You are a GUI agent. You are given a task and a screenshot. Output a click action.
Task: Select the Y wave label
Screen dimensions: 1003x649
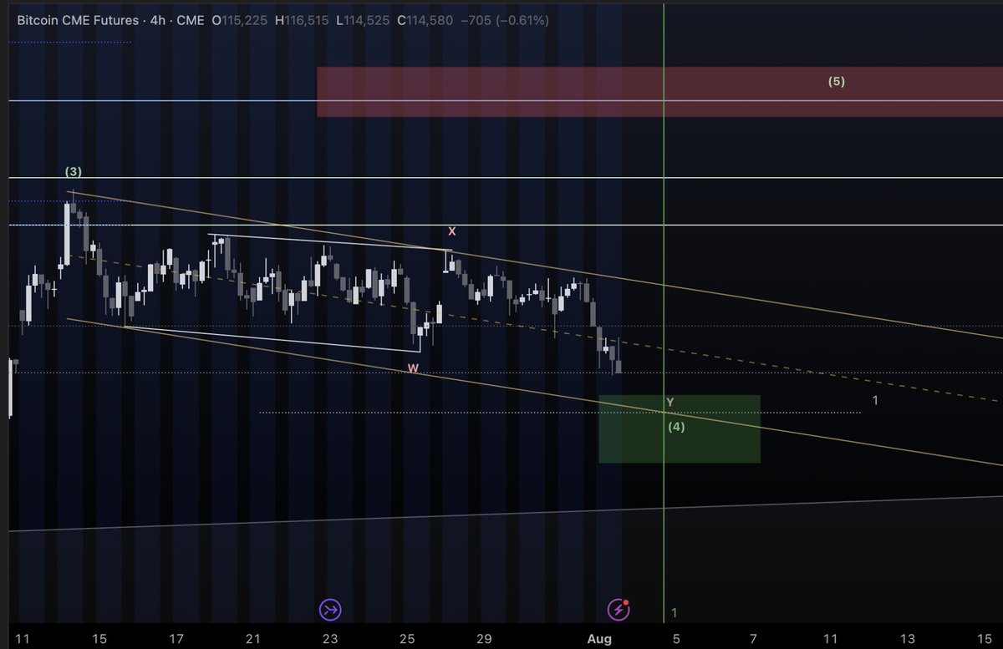[670, 403]
